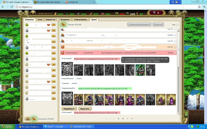The image size is (207, 129).
Task: Select the defender unit showing 6764
Action: tap(89, 100)
